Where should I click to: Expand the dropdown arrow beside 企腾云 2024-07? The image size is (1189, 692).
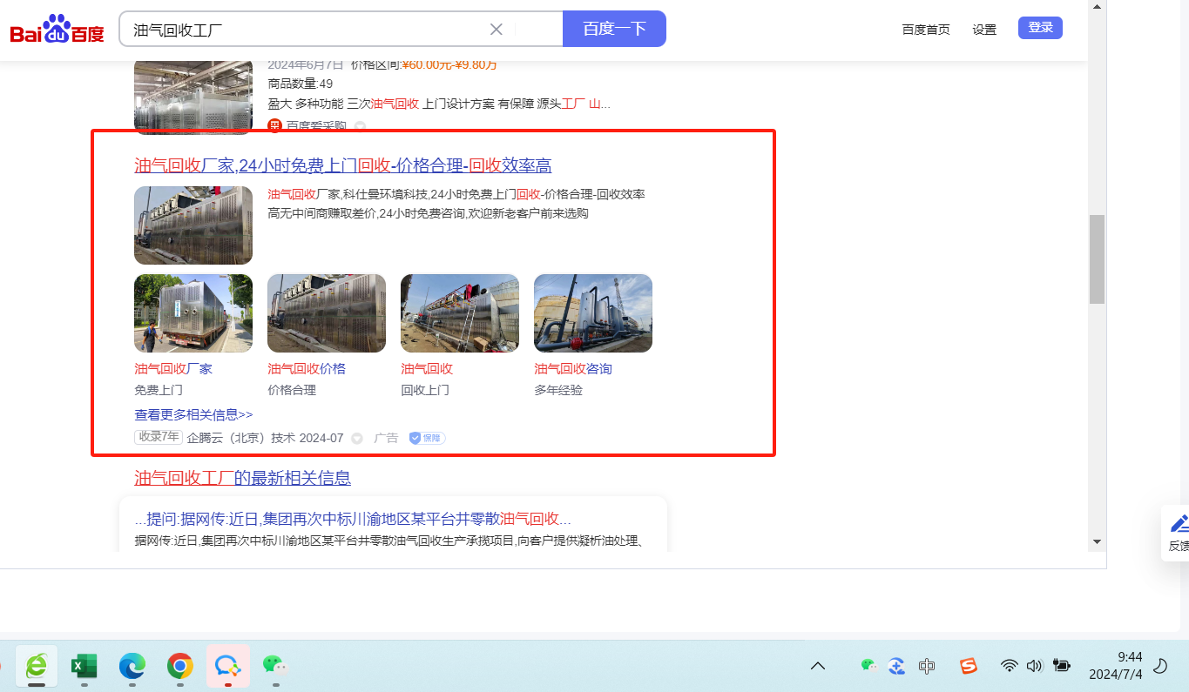click(357, 439)
